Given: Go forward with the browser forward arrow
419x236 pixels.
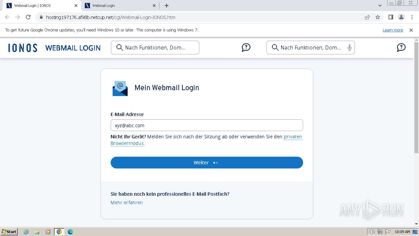Looking at the screenshot, I should [18, 17].
